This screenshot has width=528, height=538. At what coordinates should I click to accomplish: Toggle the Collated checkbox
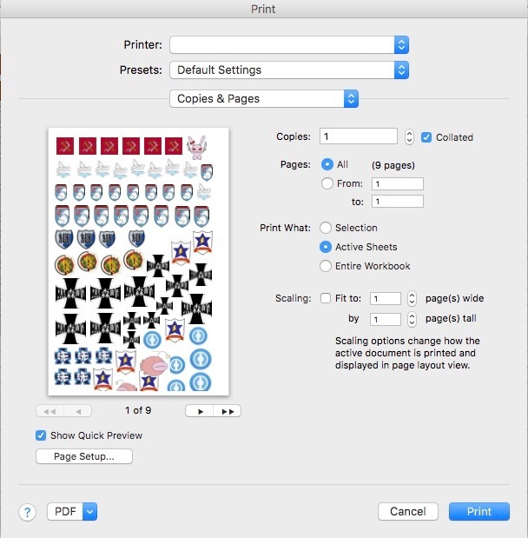[x=426, y=137]
